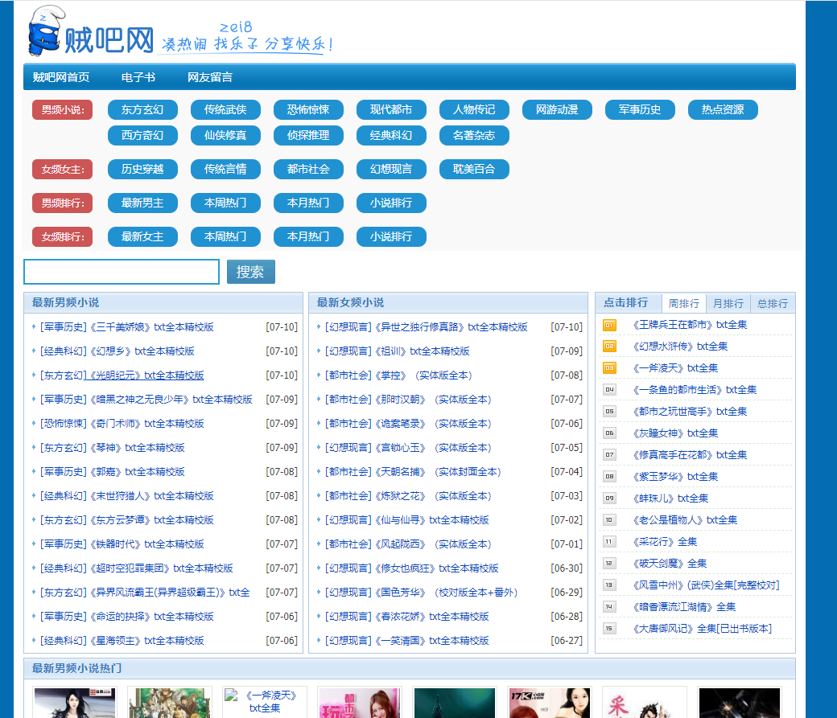Open rank 05 《都市之玩世高手》 link
The width and height of the screenshot is (837, 718).
pos(689,412)
